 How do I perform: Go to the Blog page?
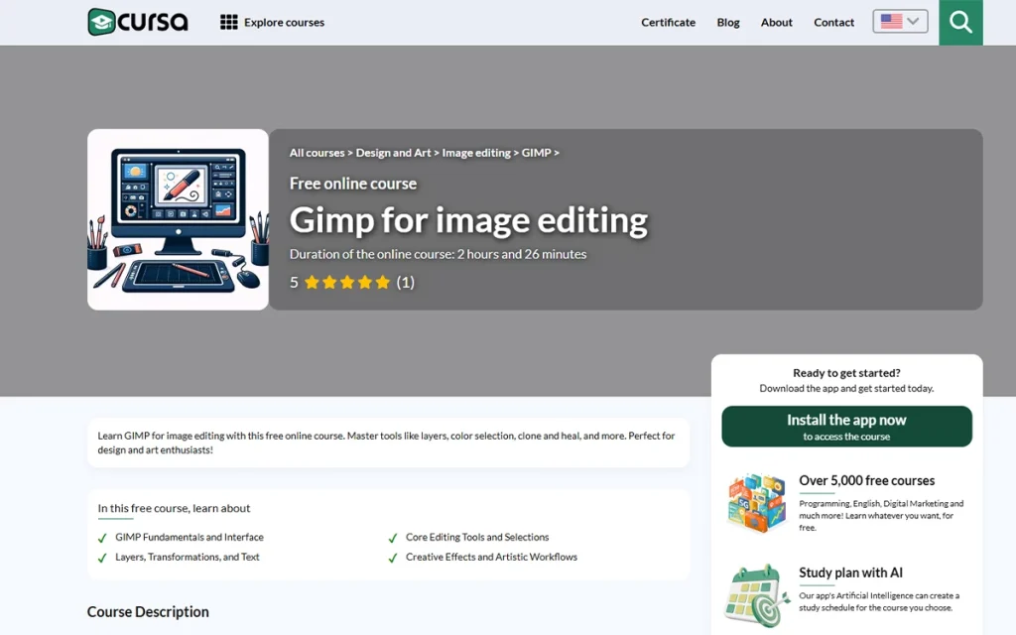pos(728,22)
